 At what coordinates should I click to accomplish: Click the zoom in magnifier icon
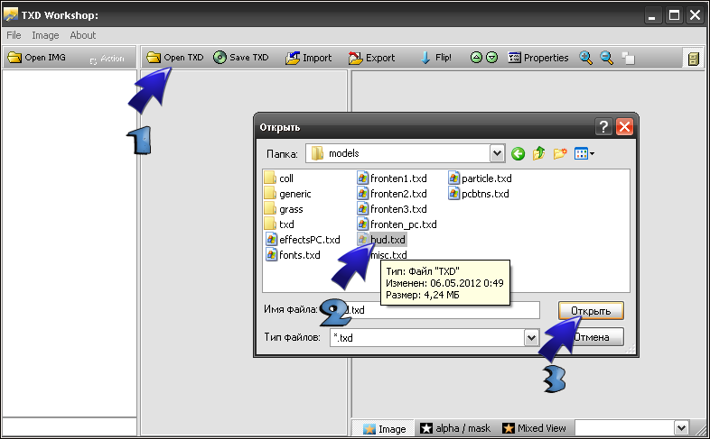coord(585,58)
